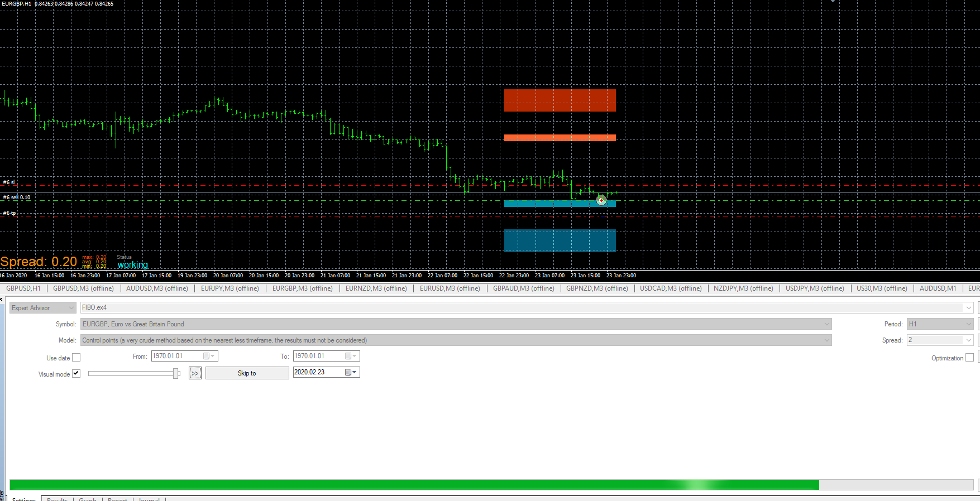
Task: Click the 'EURGBP,H1' chart title text
Action: click(16, 4)
